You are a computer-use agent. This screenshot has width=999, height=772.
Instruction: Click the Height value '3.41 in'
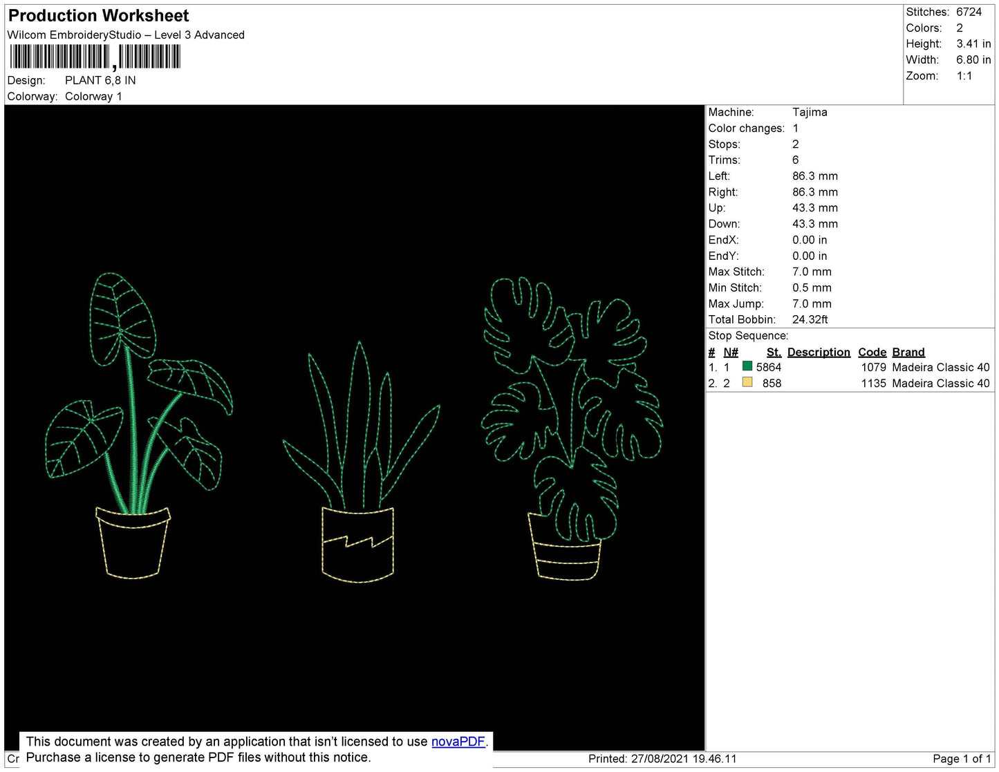tap(973, 44)
